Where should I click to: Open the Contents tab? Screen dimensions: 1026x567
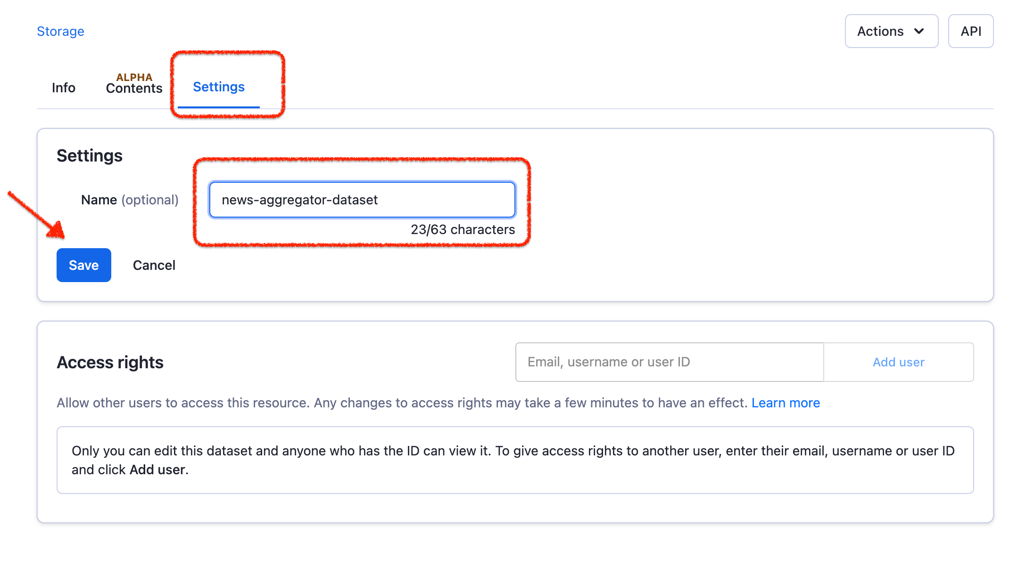[133, 88]
